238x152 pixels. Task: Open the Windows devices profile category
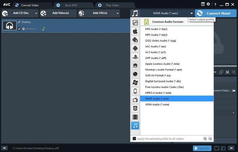(135, 83)
